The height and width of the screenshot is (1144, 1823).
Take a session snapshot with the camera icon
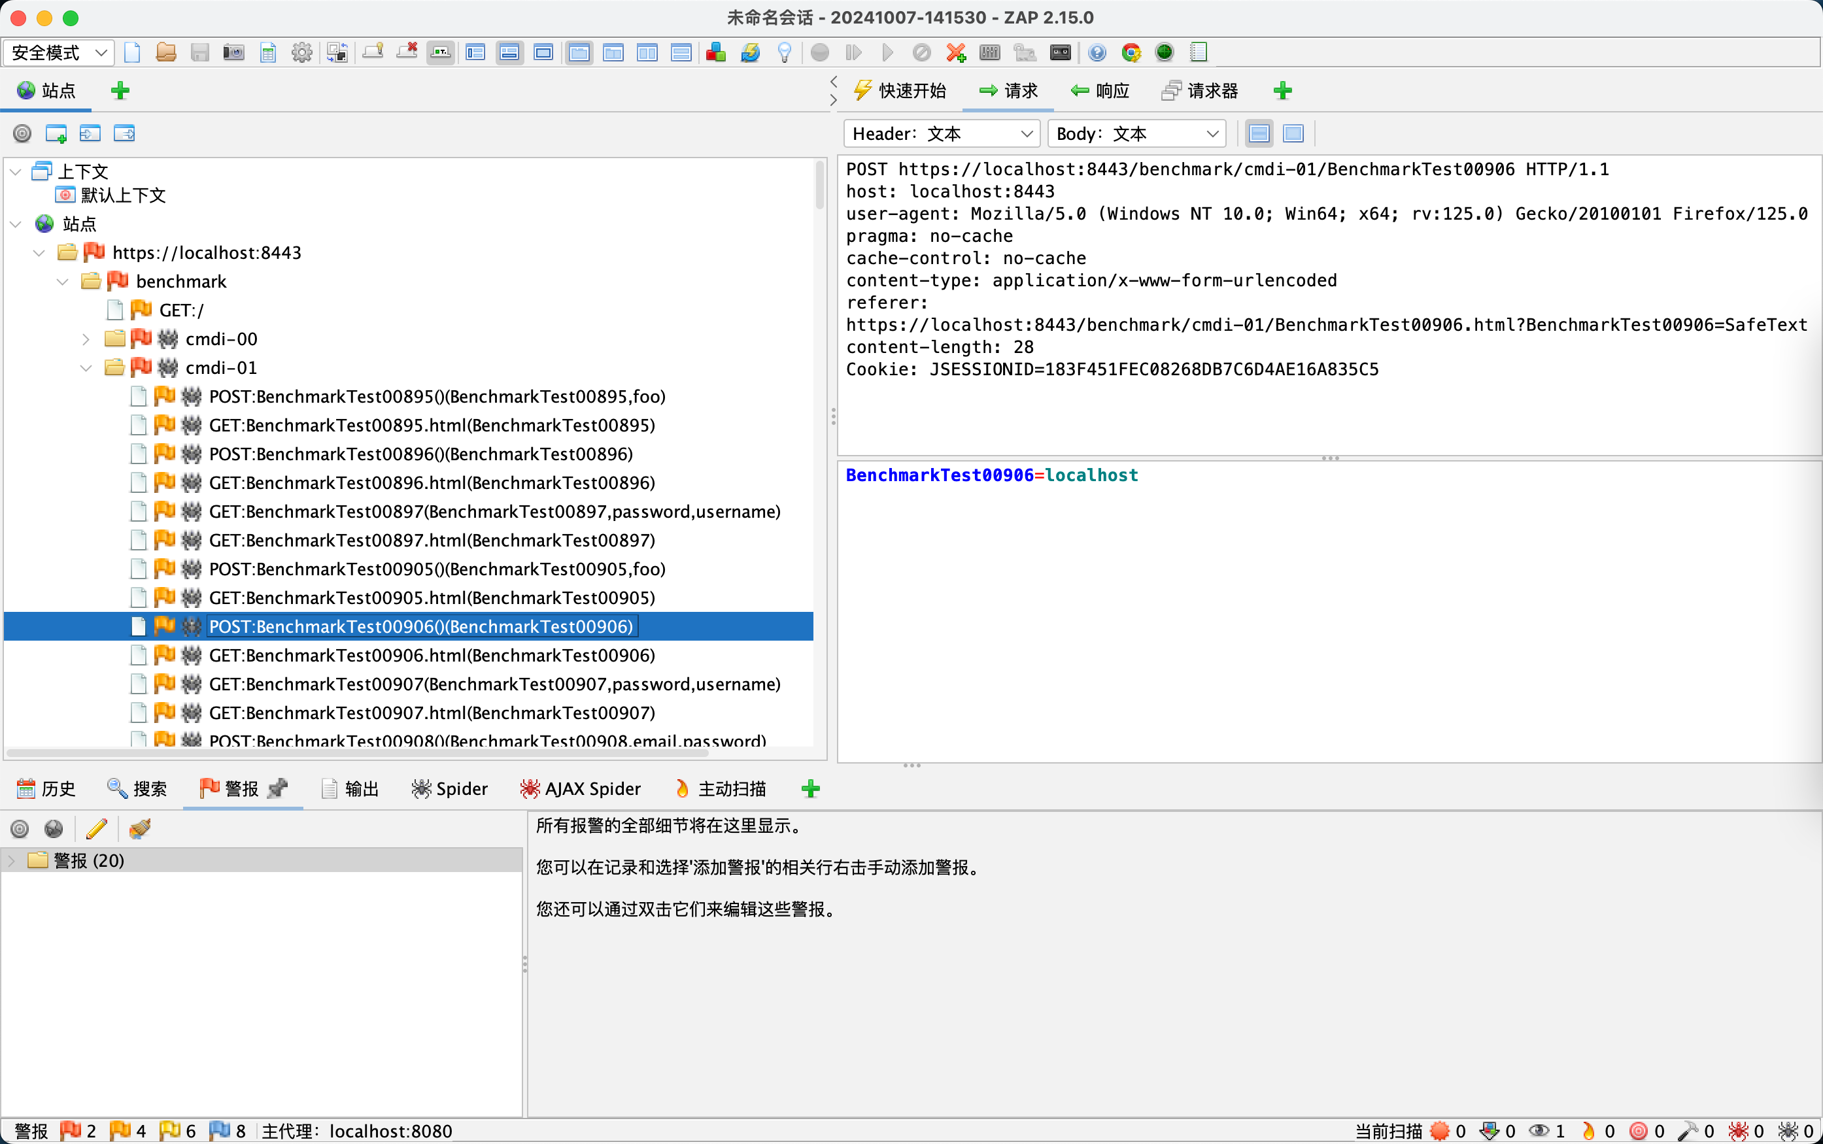point(234,52)
